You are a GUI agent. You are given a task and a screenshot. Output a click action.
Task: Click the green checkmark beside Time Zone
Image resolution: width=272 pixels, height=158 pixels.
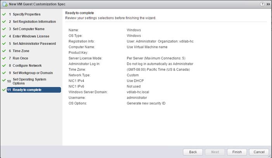[x=4, y=51]
